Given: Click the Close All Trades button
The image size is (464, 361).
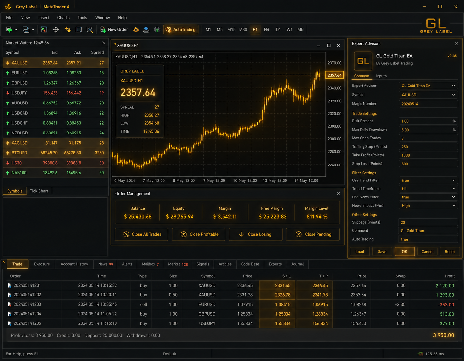Looking at the screenshot, I should 142,234.
